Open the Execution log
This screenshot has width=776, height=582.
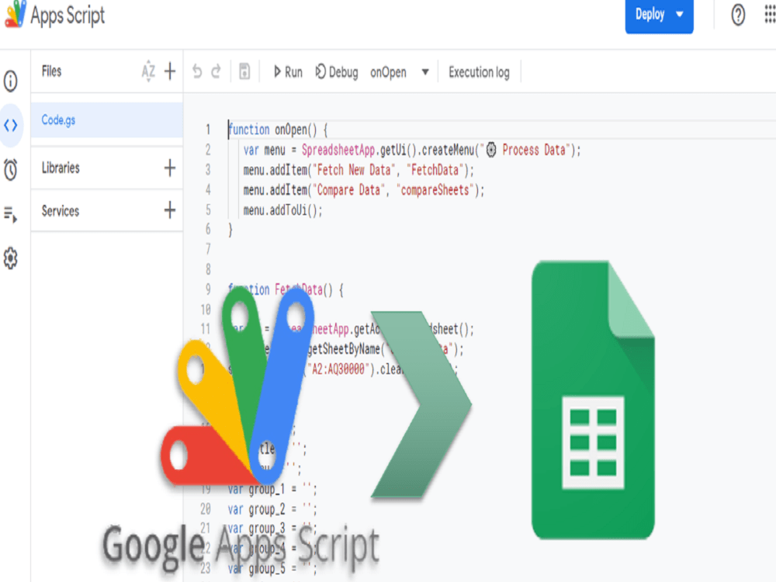pyautogui.click(x=479, y=71)
